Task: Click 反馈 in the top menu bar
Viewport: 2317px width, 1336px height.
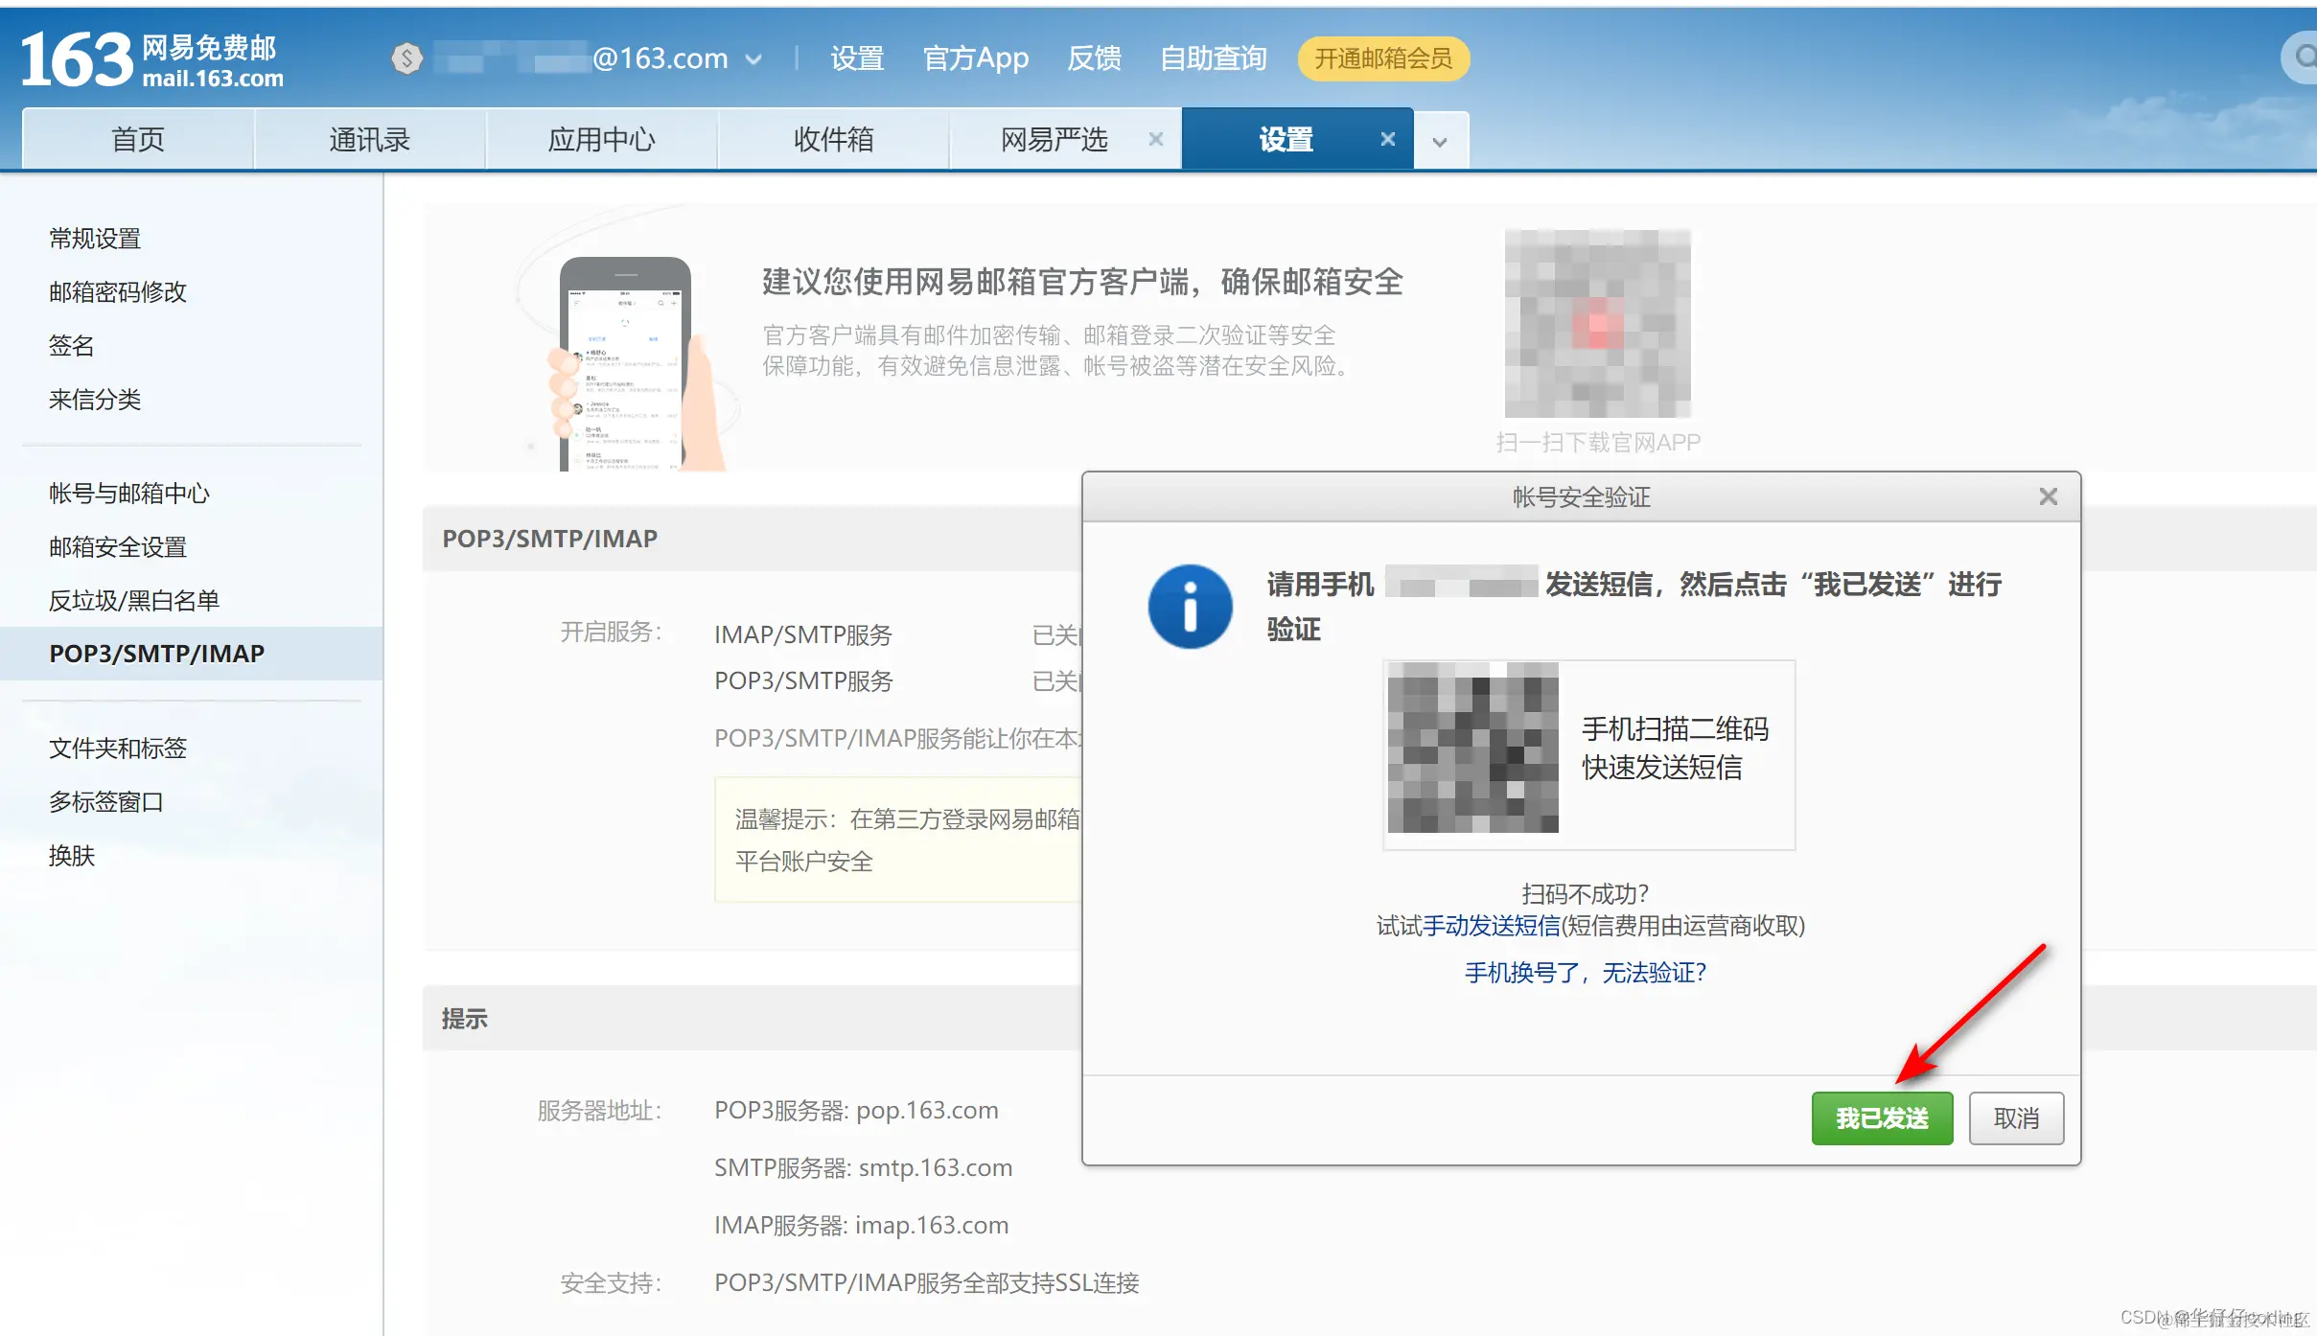Action: point(1092,58)
